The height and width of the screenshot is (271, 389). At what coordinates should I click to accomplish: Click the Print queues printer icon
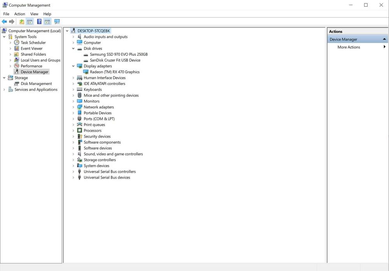point(79,125)
